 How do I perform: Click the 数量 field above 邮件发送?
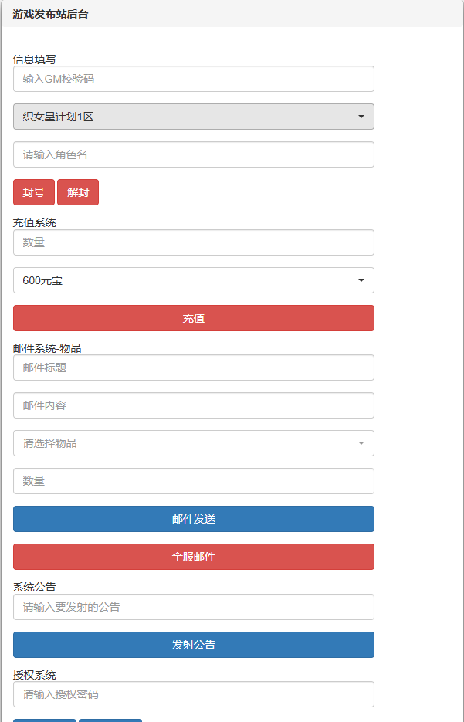click(x=193, y=481)
